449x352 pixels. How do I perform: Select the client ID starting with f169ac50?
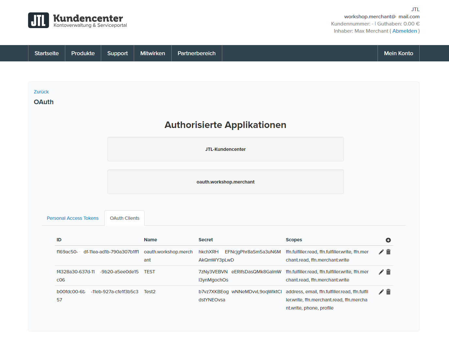click(x=98, y=252)
